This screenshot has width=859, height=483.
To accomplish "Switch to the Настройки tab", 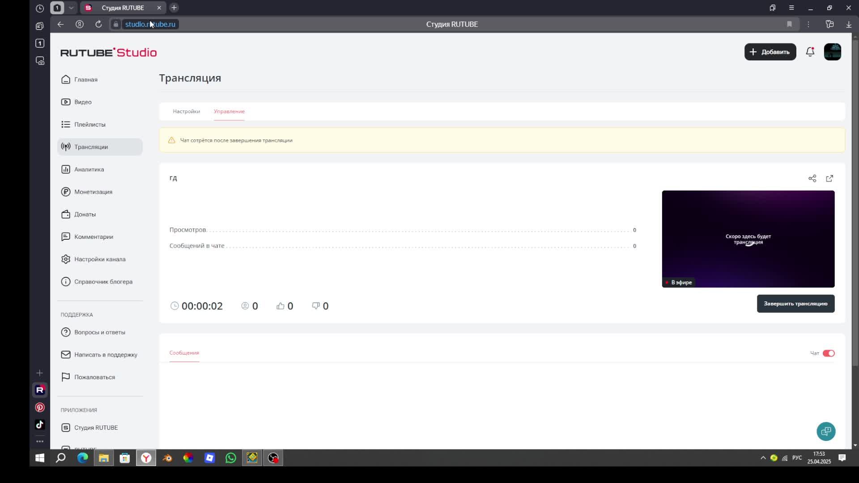I will pyautogui.click(x=186, y=111).
